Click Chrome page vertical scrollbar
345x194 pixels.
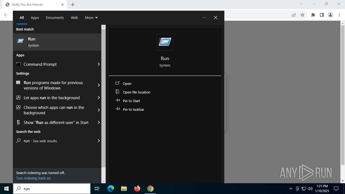(x=343, y=95)
